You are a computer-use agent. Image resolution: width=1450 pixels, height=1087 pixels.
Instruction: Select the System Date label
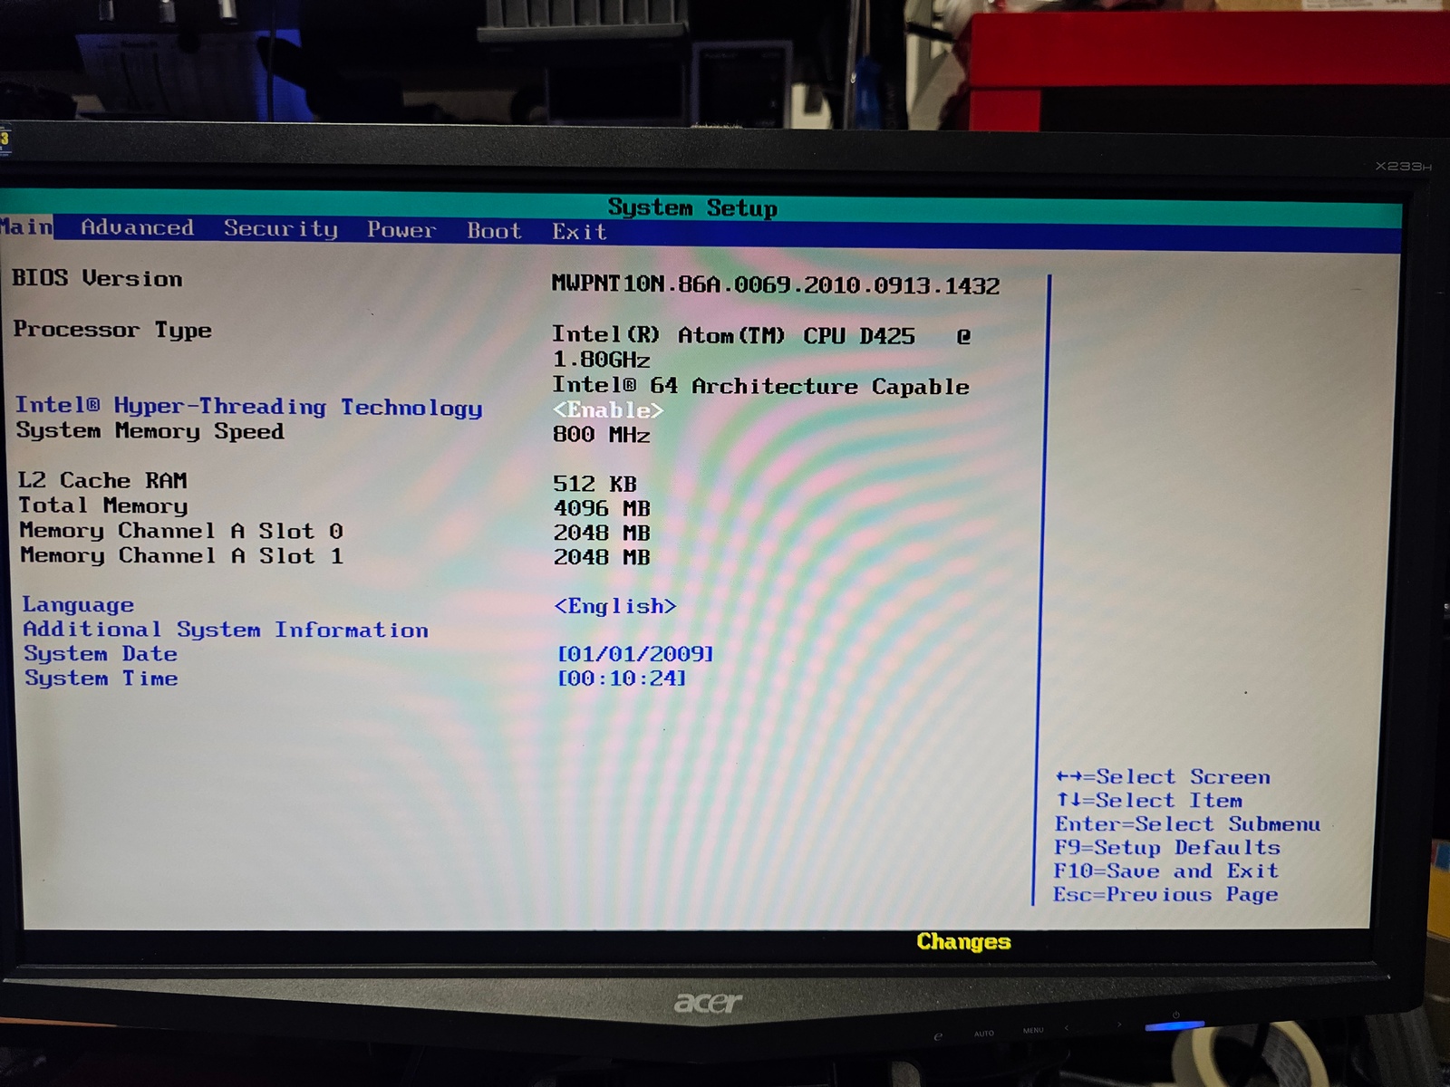coord(101,654)
